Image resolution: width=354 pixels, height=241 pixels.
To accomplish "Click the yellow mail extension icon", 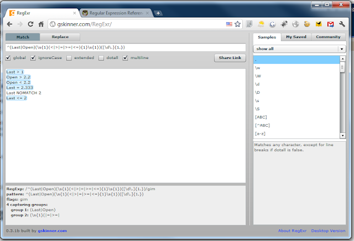I will coord(319,24).
